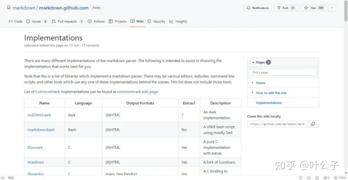Click the Find a page search field
Screen dimensions: 348x180
tap(283, 72)
